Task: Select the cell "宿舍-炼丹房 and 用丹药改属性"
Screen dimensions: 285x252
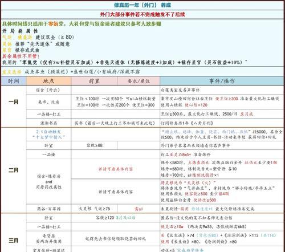Action: pyautogui.click(x=48, y=182)
